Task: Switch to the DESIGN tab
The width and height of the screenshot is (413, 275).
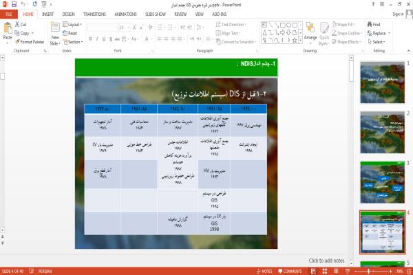Action: pos(68,14)
